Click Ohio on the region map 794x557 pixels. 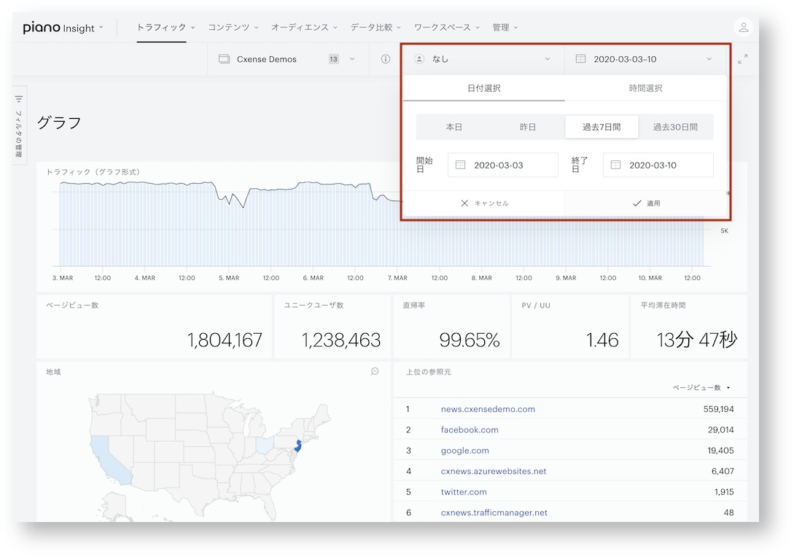(265, 445)
